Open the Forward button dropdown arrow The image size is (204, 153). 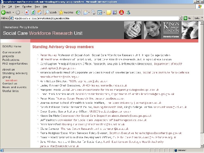(22, 12)
